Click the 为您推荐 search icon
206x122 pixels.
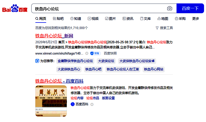(37, 61)
